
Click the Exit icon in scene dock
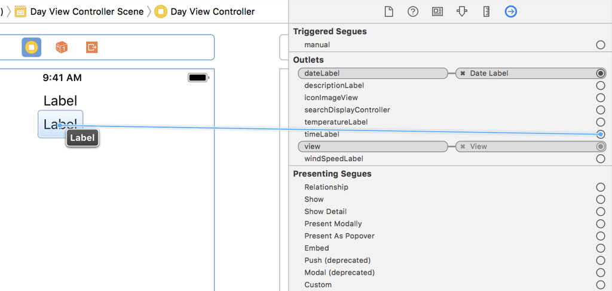click(x=91, y=47)
